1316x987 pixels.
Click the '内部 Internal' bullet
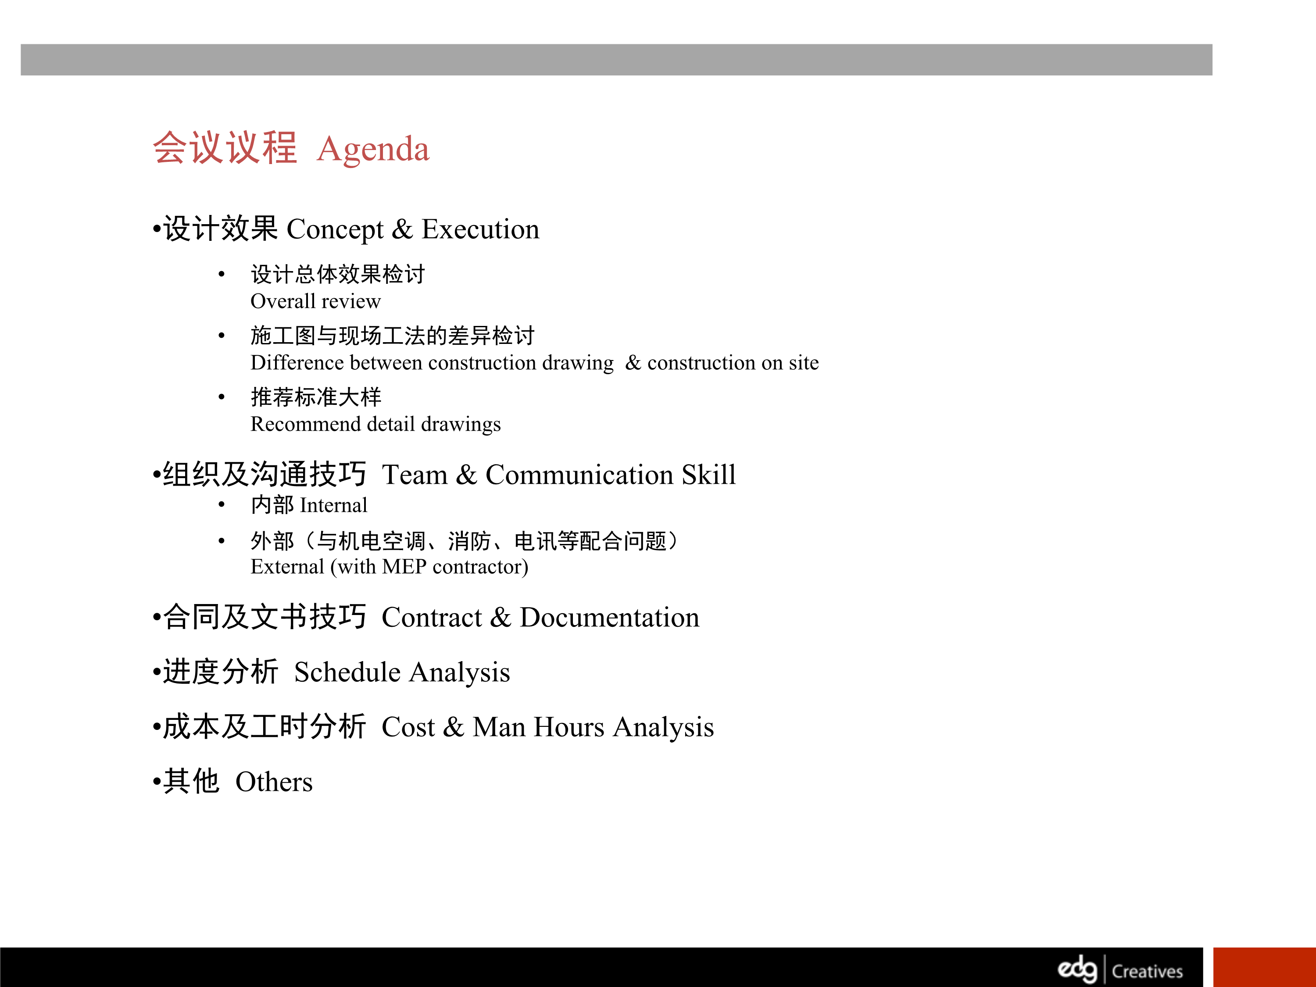point(309,505)
